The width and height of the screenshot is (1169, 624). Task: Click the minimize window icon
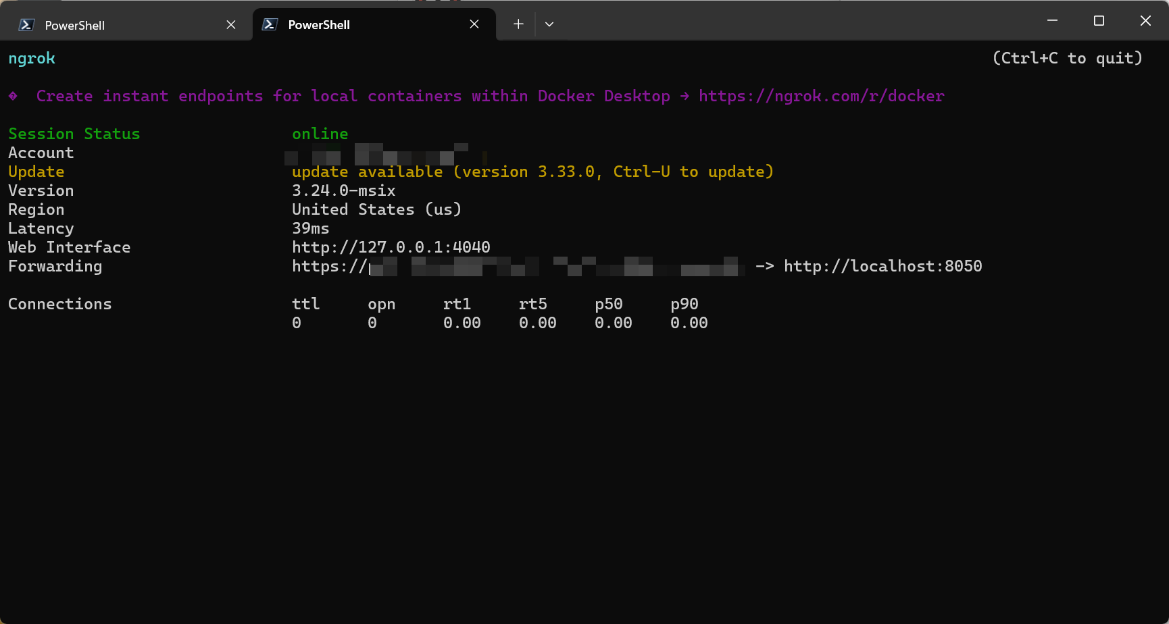click(x=1051, y=20)
